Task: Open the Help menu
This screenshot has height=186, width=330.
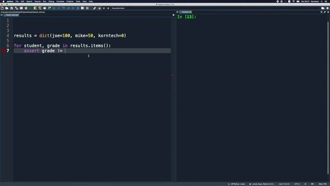Action: 91,2
